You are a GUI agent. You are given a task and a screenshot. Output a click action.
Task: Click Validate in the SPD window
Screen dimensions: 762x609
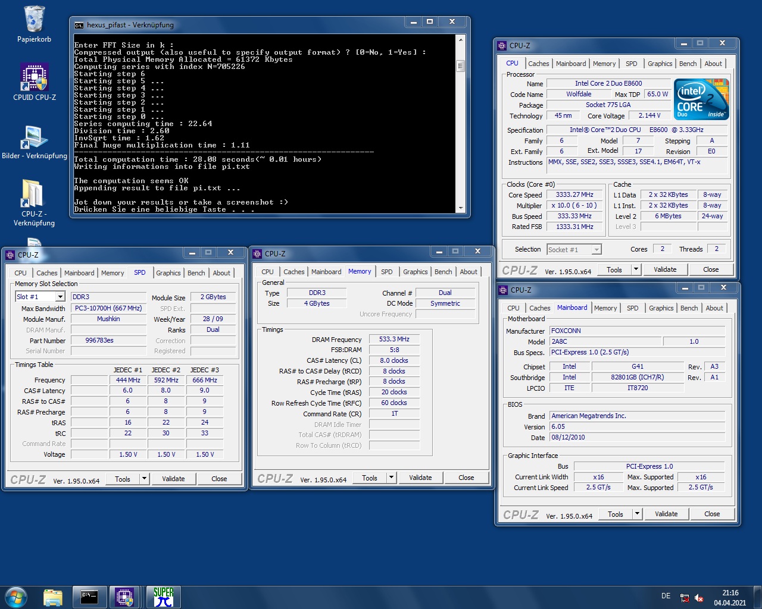[x=173, y=479]
